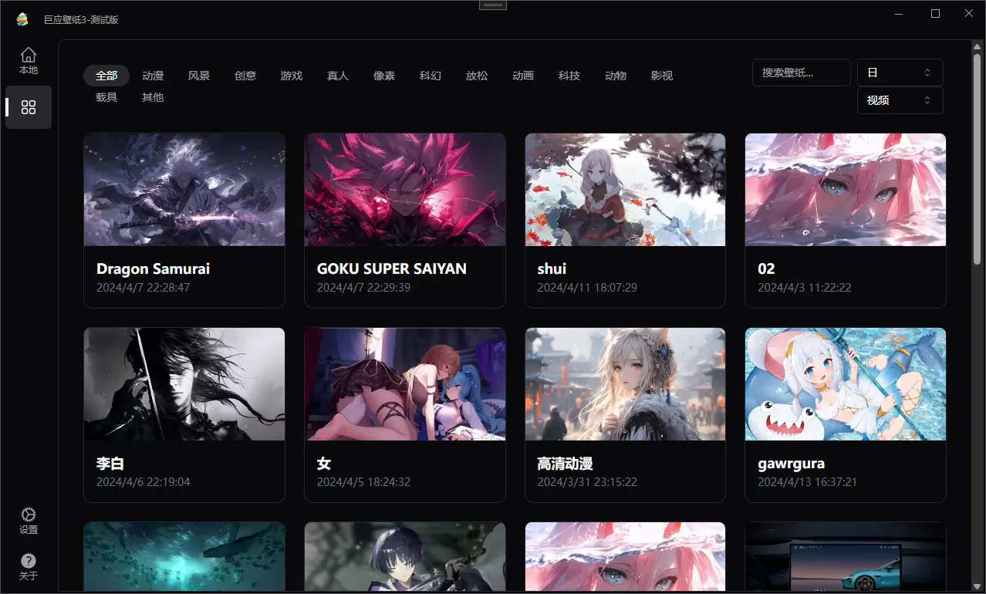Select the grid gallery sidebar icon

tap(29, 107)
